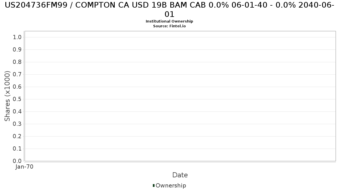Click the 0.5 y-axis tick label
339x190 pixels.
point(17,99)
